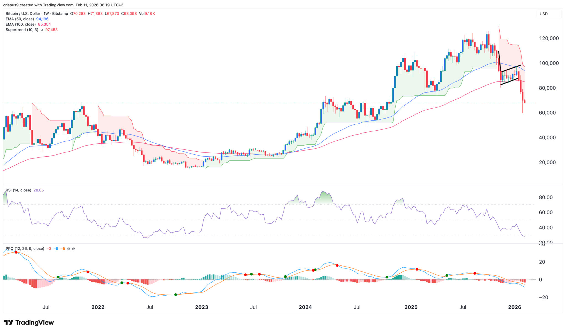Click the RSI (14, close) indicator label
This screenshot has width=566, height=332.
(x=18, y=190)
